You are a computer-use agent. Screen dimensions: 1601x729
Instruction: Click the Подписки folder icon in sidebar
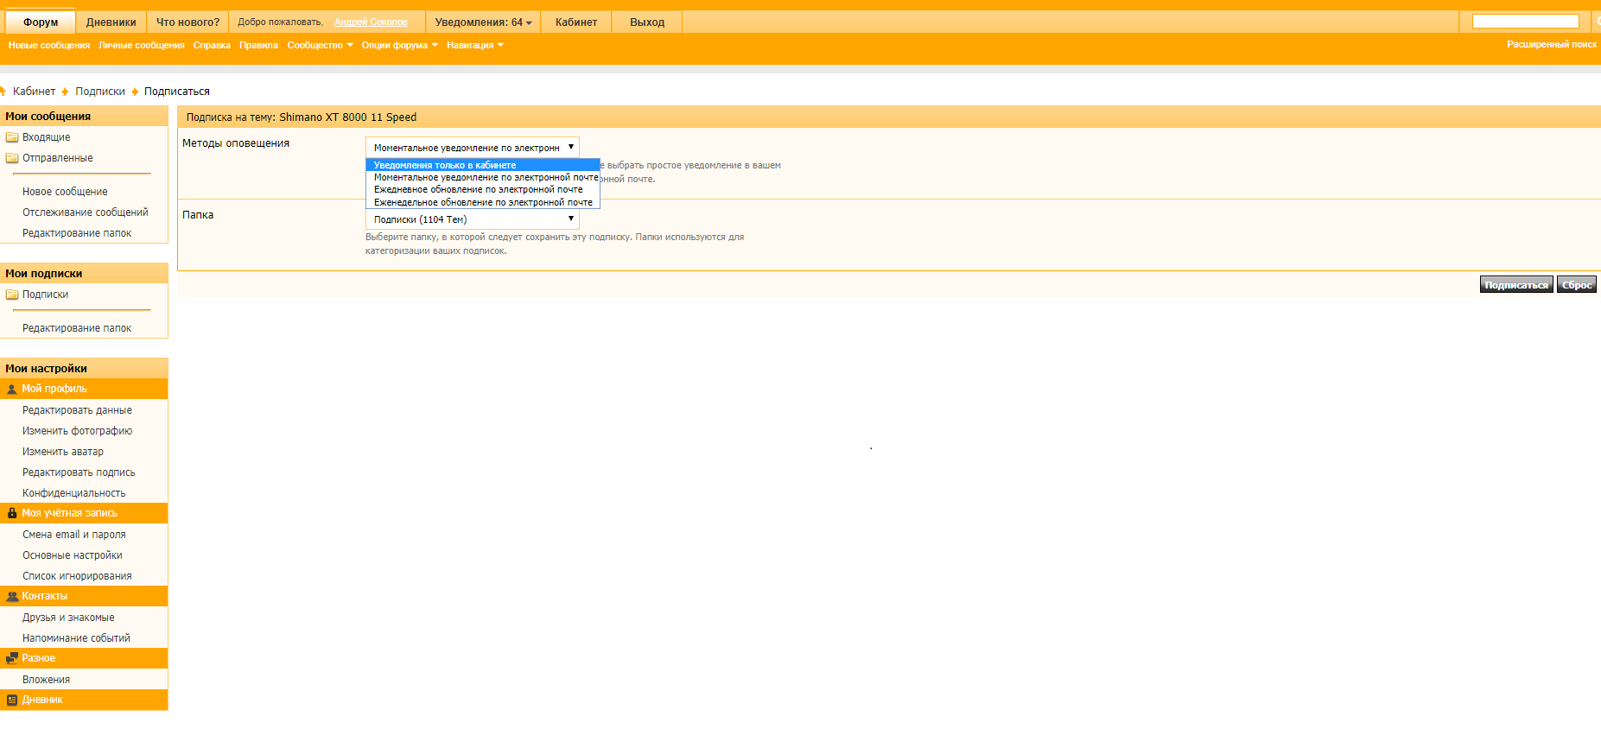[x=12, y=295]
